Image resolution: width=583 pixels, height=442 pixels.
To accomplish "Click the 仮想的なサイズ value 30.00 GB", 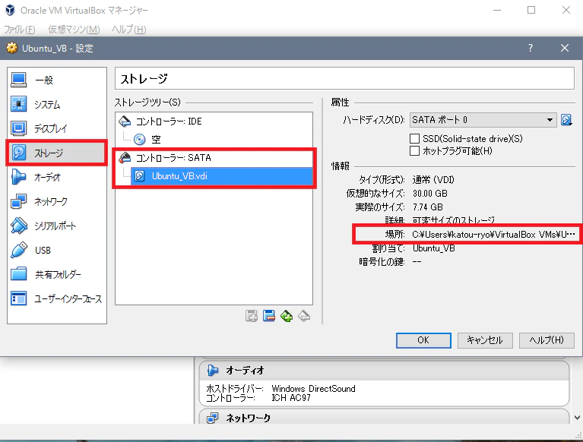I will click(x=430, y=194).
